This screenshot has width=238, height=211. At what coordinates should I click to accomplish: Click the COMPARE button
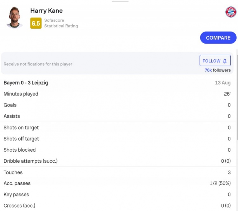218,38
